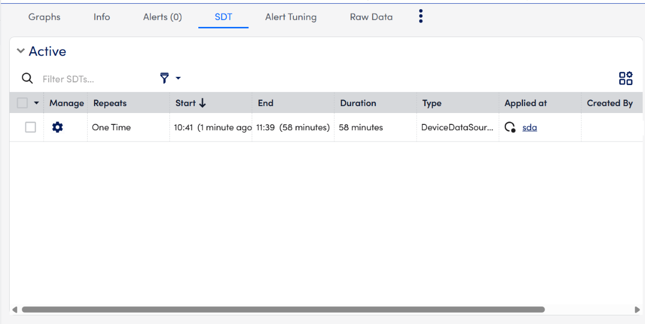Click the datasource icon beside sda
This screenshot has width=645, height=324.
(x=510, y=128)
